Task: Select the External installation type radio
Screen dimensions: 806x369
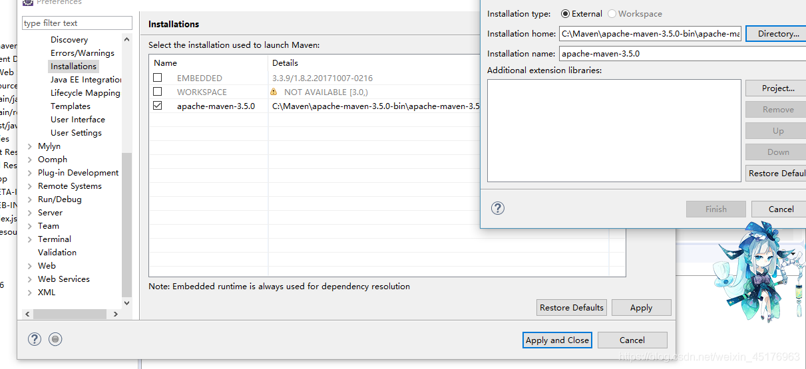Action: point(565,13)
